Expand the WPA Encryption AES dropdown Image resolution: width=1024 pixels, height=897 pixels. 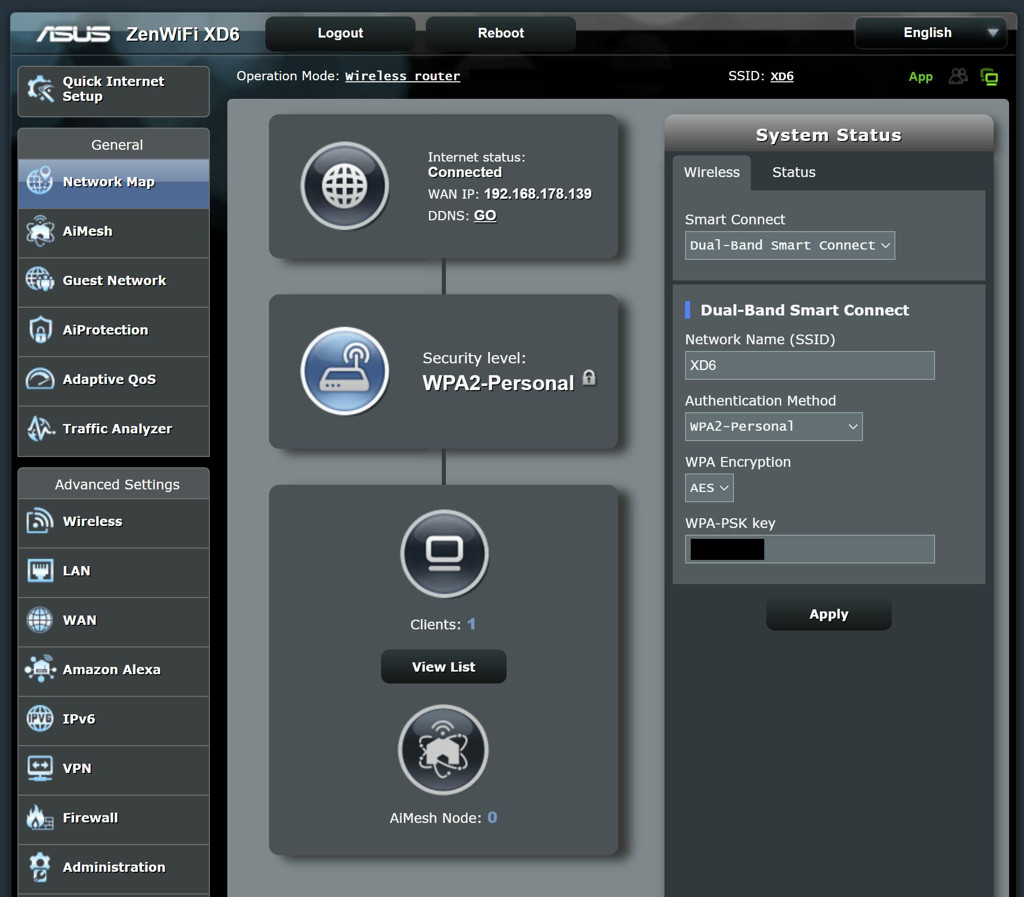[709, 488]
